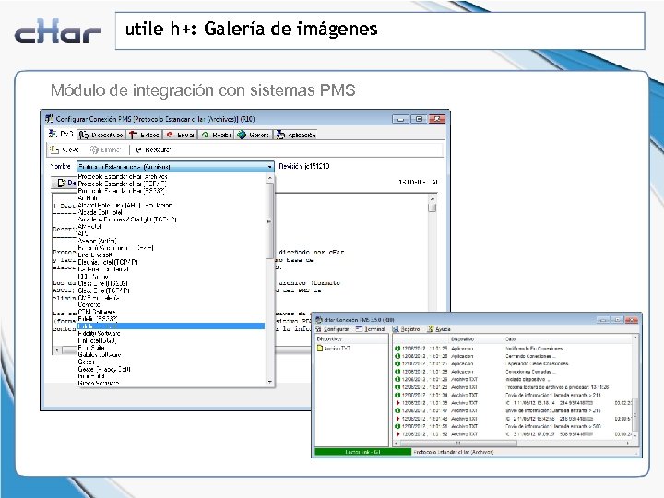Viewport: 664px width, 498px height.
Task: Click the dropdown list scrollbar thumb
Action: [x=270, y=220]
